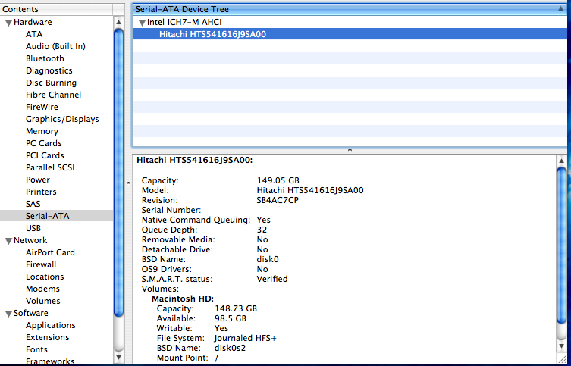Click sort arrow in device tree header

coord(561,9)
